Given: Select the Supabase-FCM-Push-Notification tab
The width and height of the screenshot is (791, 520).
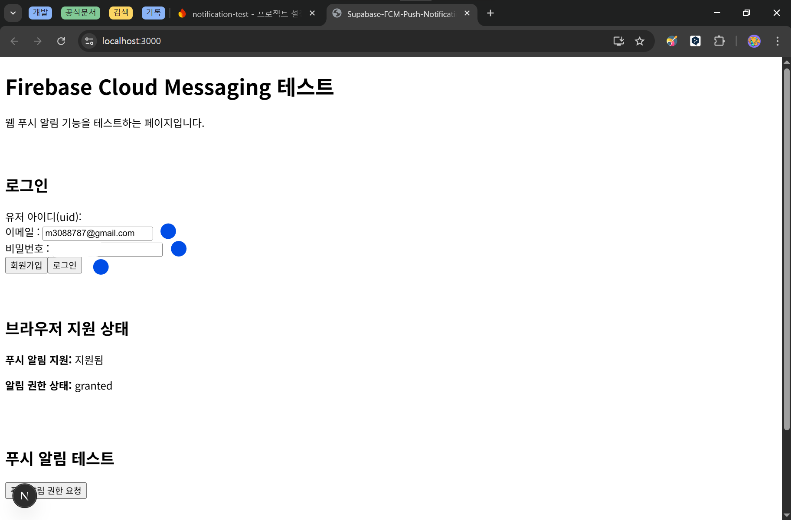Looking at the screenshot, I should click(x=401, y=13).
